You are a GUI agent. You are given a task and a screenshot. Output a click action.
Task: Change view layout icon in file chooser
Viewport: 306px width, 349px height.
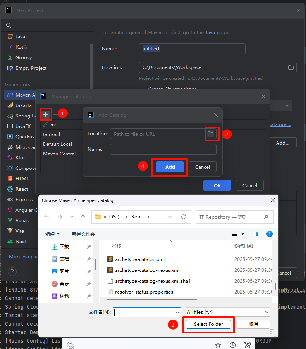tap(234, 234)
